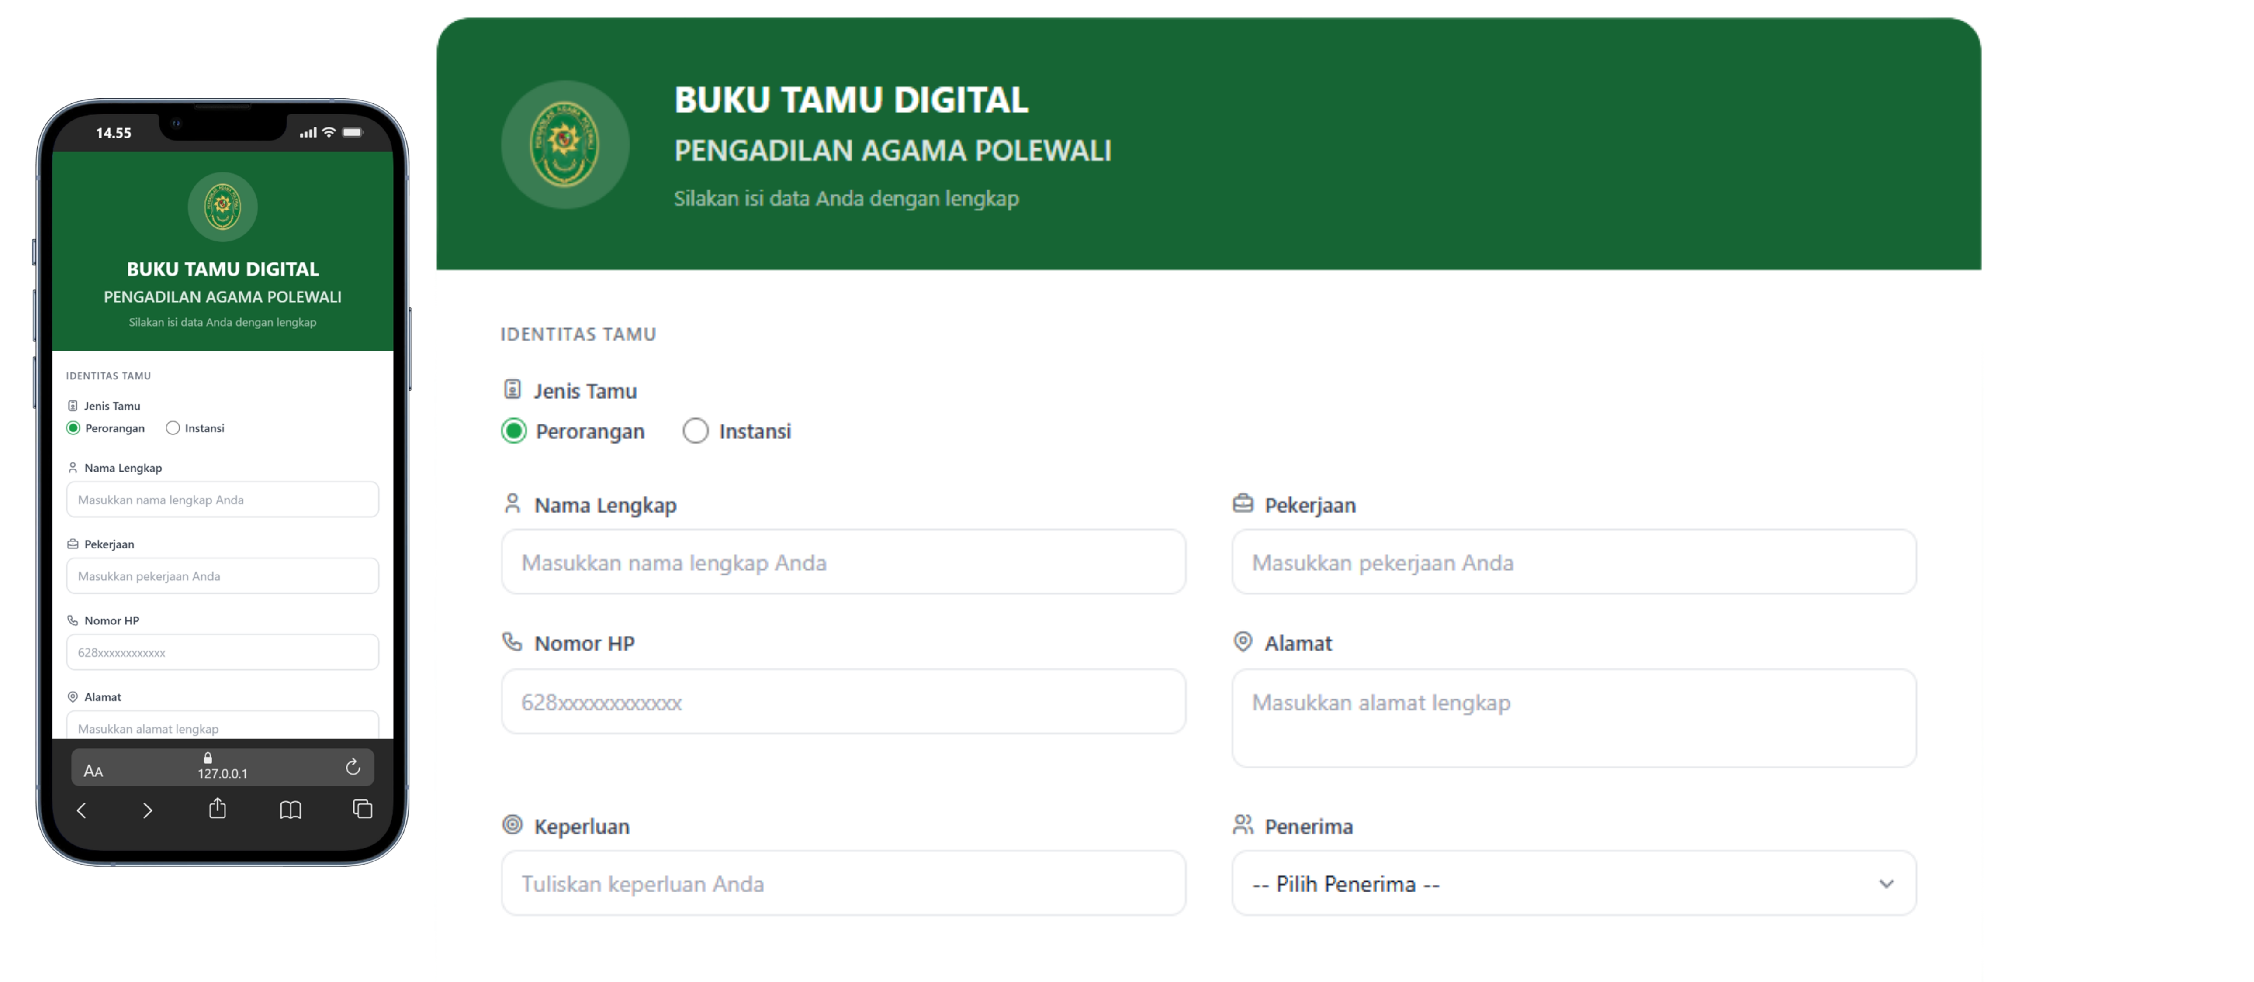Click the BUKU TAMU DIGITAL title in desktop header
The image size is (2254, 982).
tap(852, 100)
